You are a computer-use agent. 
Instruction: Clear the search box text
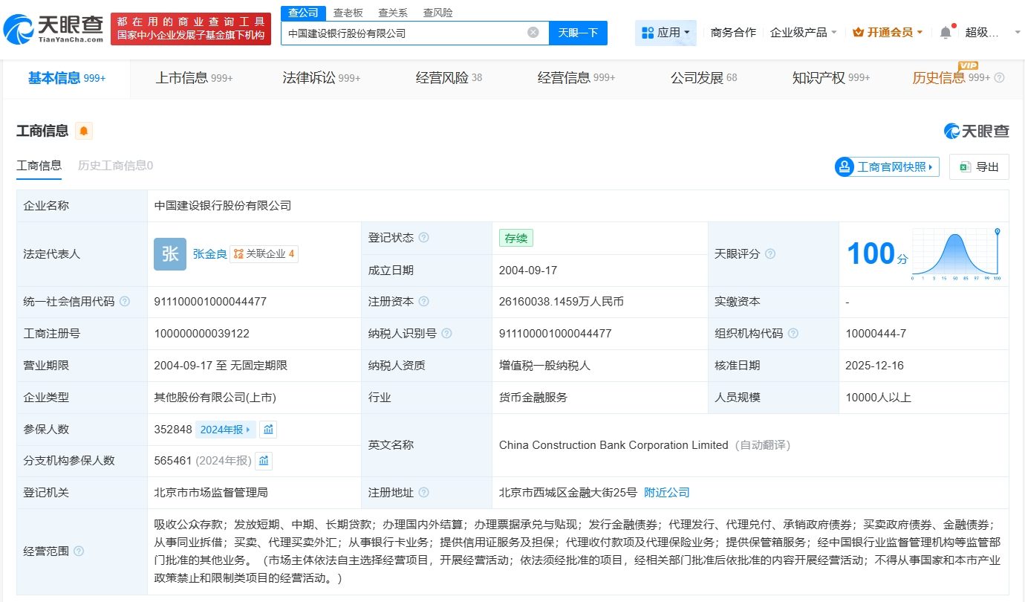[533, 33]
